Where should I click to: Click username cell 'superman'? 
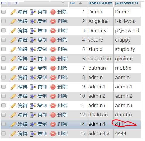100,59
